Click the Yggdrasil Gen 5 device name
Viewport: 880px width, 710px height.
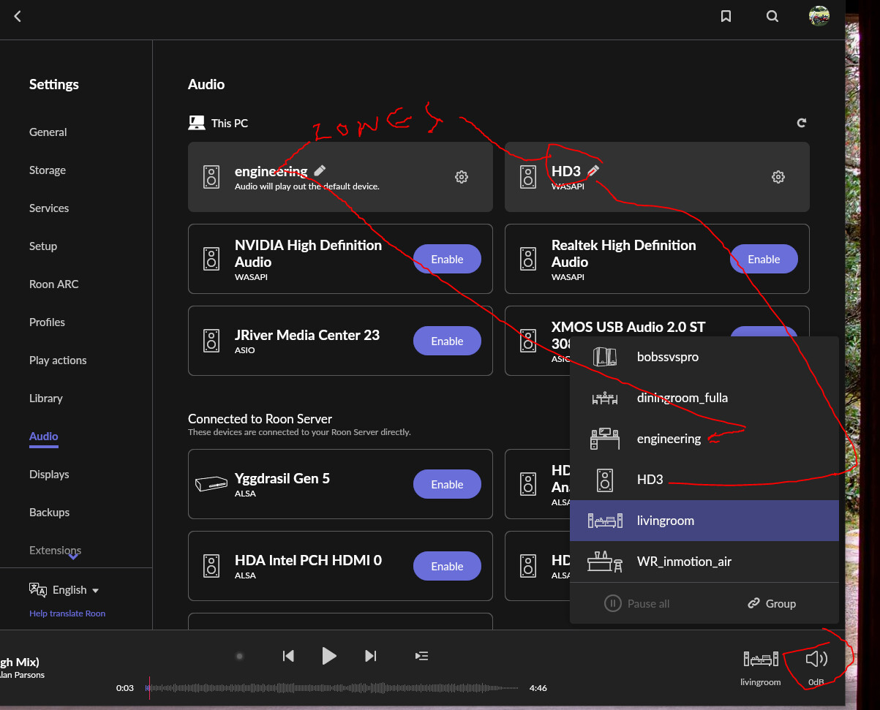[x=282, y=479]
